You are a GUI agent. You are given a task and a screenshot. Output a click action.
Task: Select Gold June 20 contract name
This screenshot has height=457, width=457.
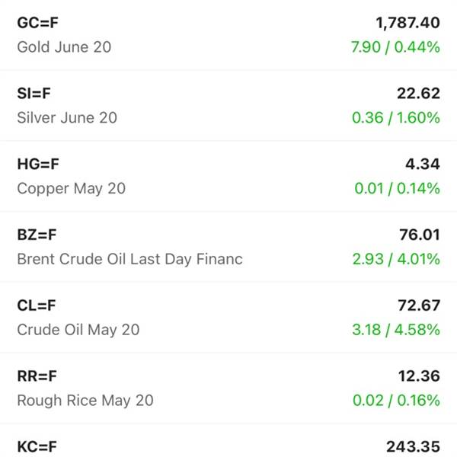click(x=64, y=47)
